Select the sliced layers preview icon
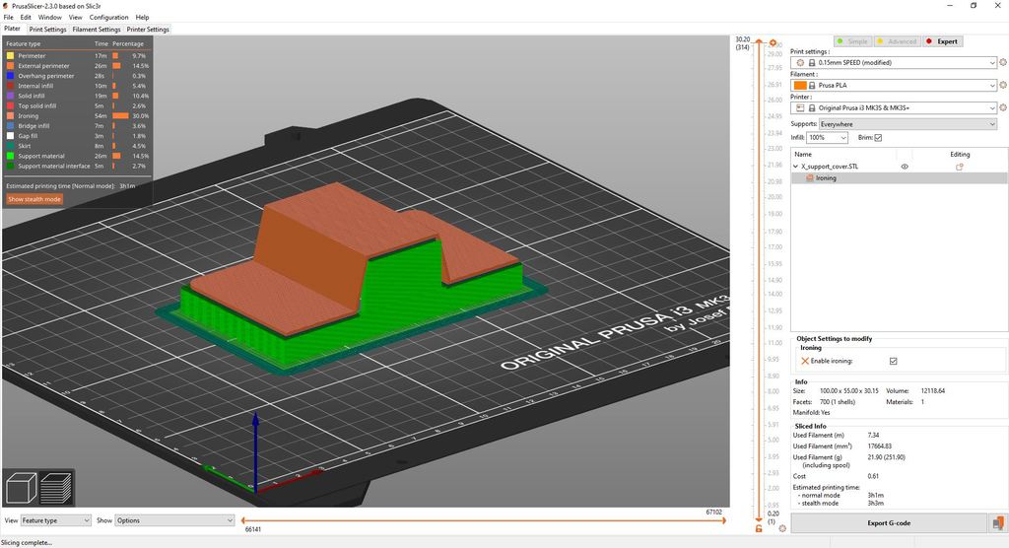Image resolution: width=1009 pixels, height=548 pixels. point(56,489)
